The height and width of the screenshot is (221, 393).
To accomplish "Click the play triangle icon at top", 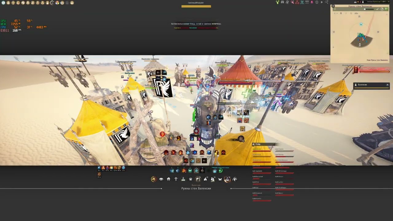I will [322, 2].
